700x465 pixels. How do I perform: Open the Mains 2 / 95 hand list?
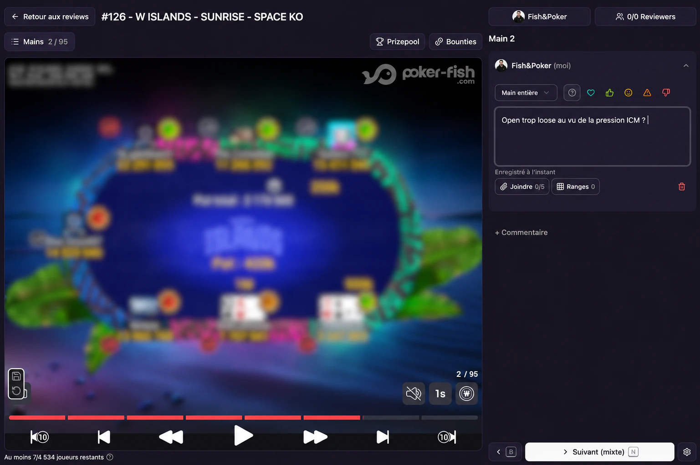(40, 42)
